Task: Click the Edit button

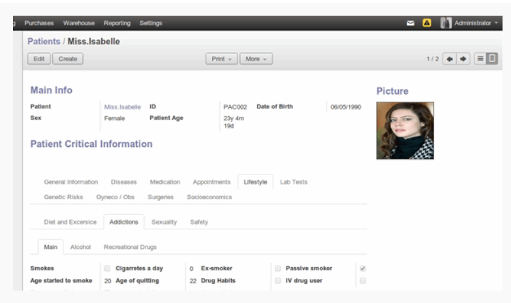Action: pyautogui.click(x=39, y=59)
